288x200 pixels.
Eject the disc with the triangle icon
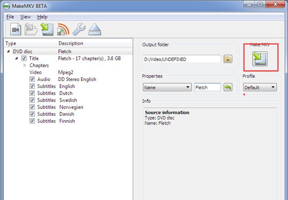point(95,29)
